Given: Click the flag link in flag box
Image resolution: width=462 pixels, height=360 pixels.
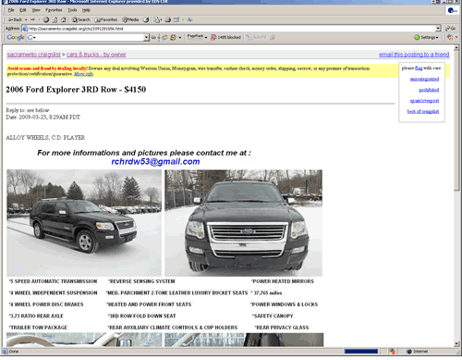Looking at the screenshot, I should (x=419, y=68).
